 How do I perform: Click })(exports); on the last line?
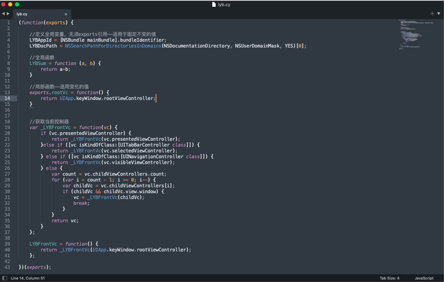click(x=35, y=267)
